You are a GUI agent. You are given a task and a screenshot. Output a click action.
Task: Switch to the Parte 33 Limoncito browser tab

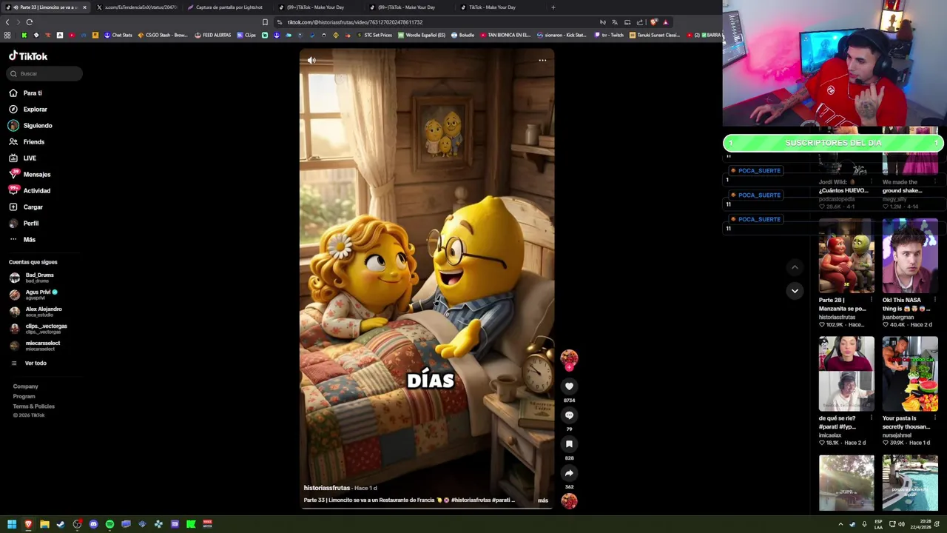(x=47, y=7)
